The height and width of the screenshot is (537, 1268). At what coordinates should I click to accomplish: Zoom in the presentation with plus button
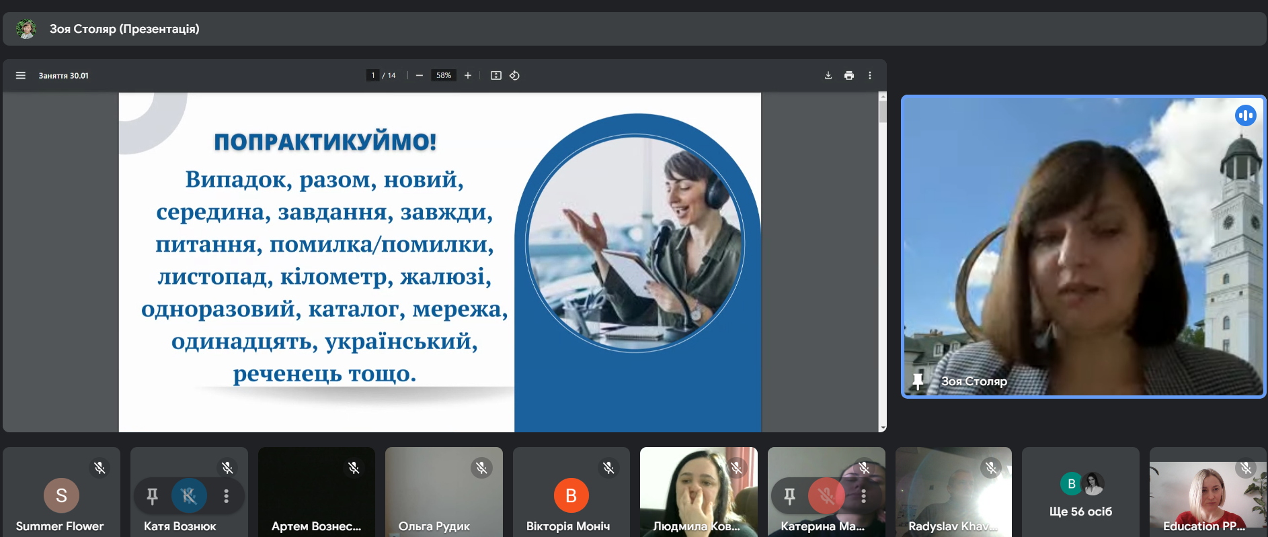tap(468, 76)
